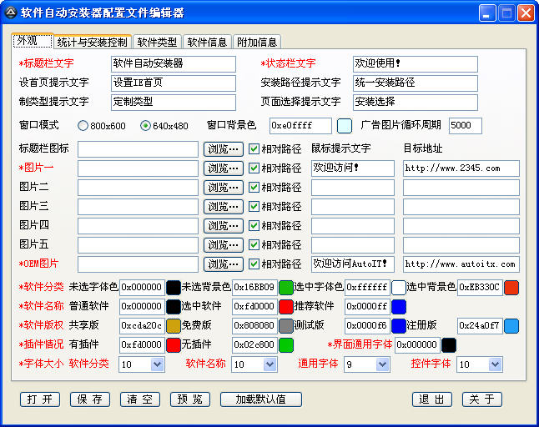The height and width of the screenshot is (427, 539).
Task: Exit via the 退出 button
Action: point(431,399)
